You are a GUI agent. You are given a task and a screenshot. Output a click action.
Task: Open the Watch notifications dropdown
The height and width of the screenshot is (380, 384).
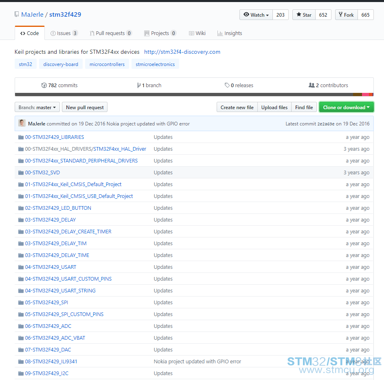(256, 15)
